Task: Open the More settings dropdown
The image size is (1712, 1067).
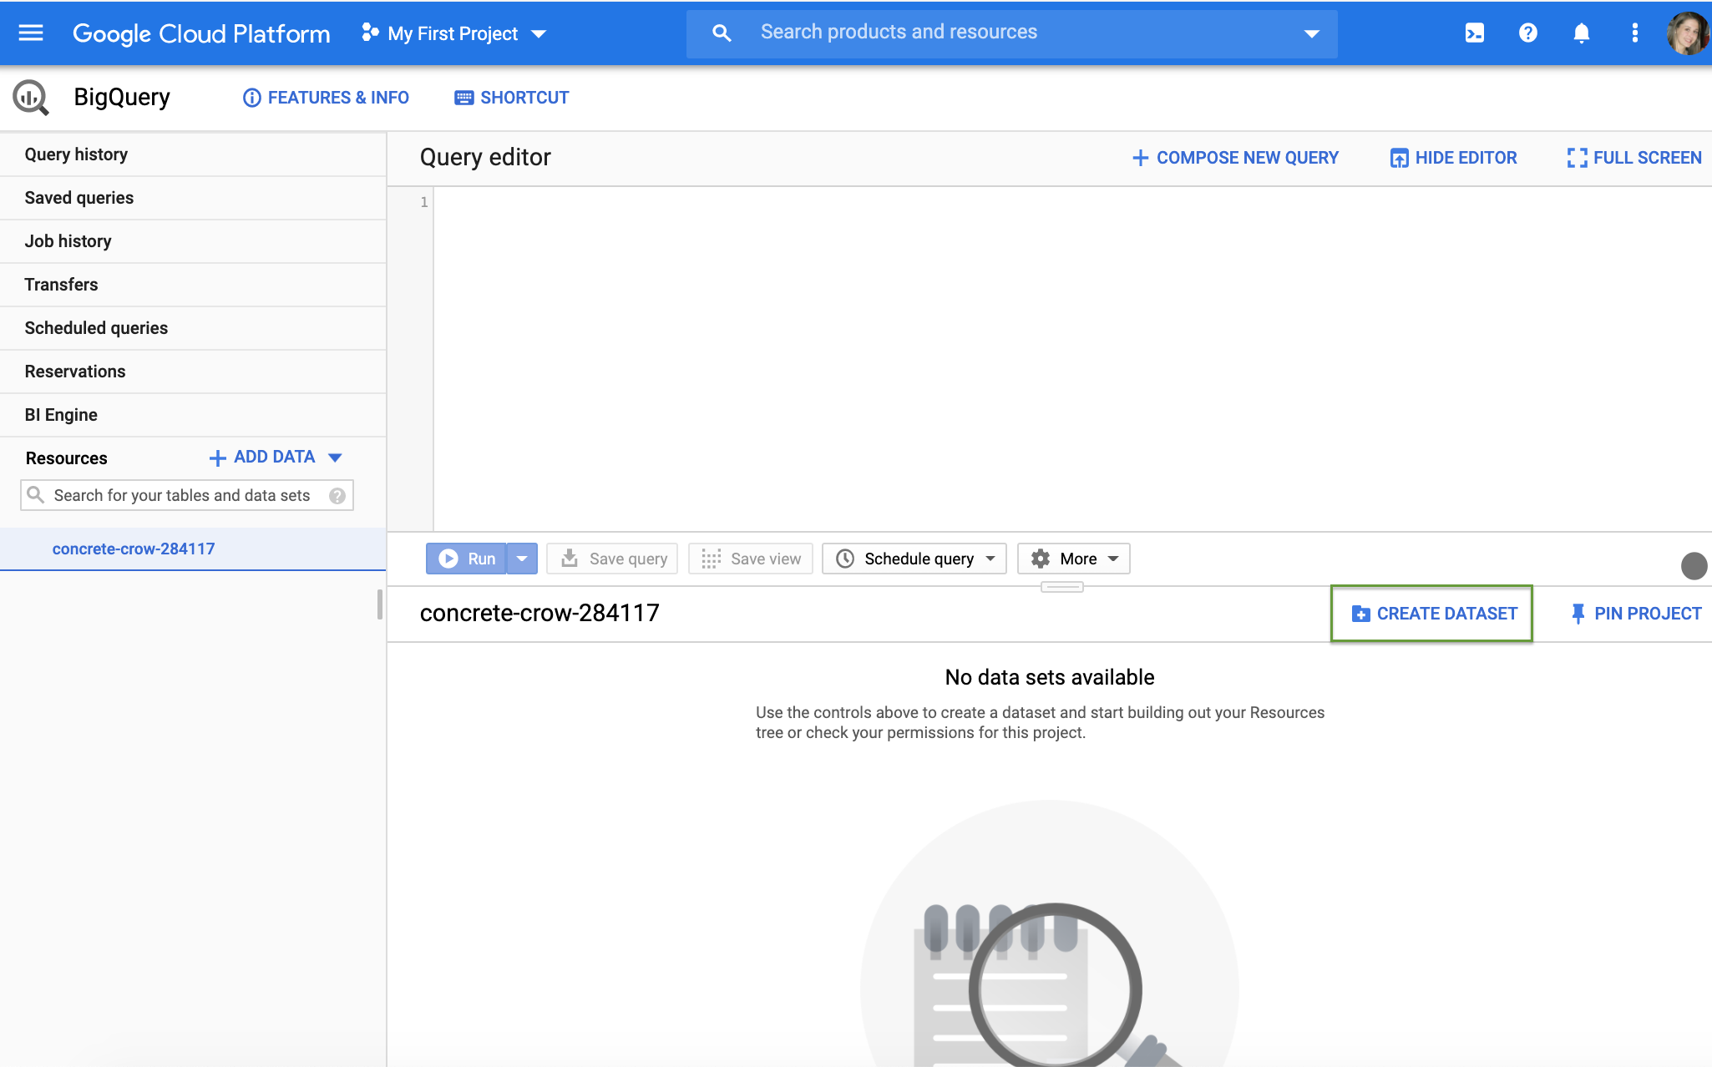Action: [x=1074, y=559]
